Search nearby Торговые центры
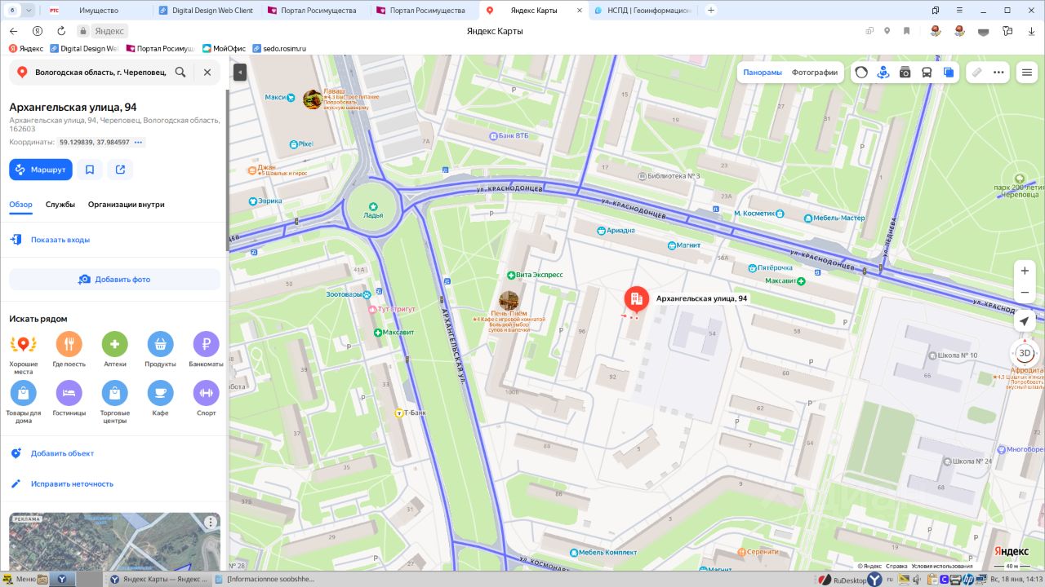This screenshot has width=1045, height=587. (x=115, y=403)
